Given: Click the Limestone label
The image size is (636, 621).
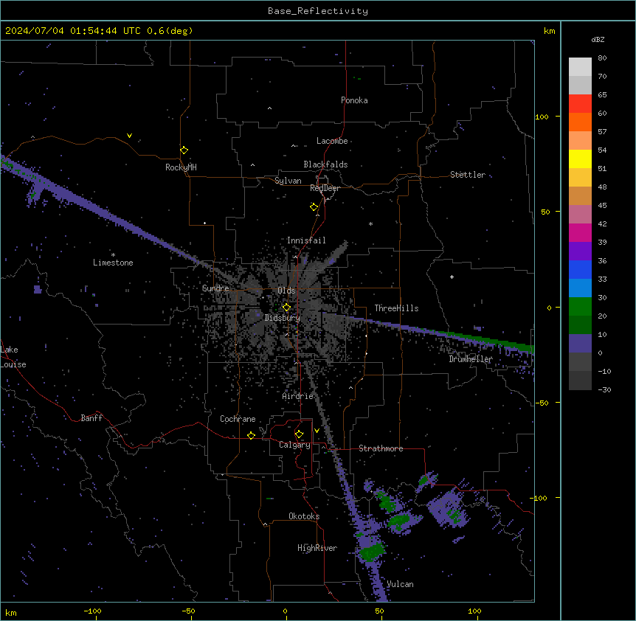Looking at the screenshot, I should [113, 263].
